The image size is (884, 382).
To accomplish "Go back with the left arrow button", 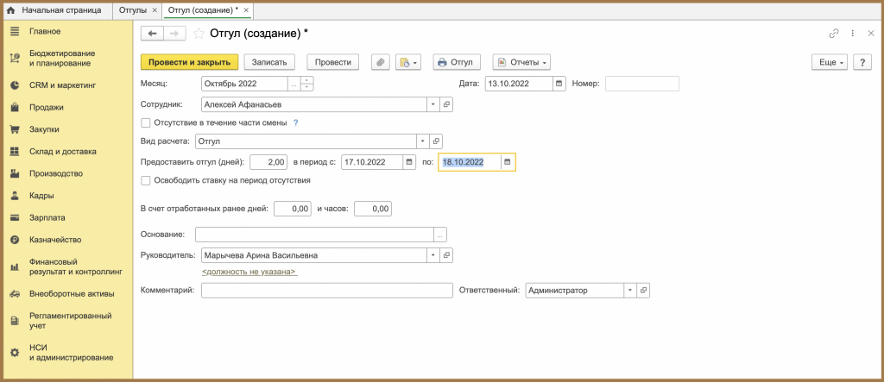I will click(152, 34).
